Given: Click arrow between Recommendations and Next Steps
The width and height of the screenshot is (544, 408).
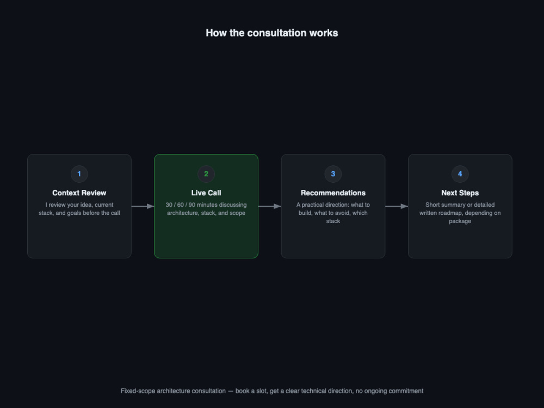Looking at the screenshot, I should pos(397,206).
